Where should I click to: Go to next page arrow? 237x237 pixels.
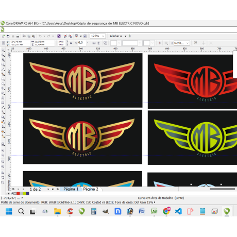[48, 189]
